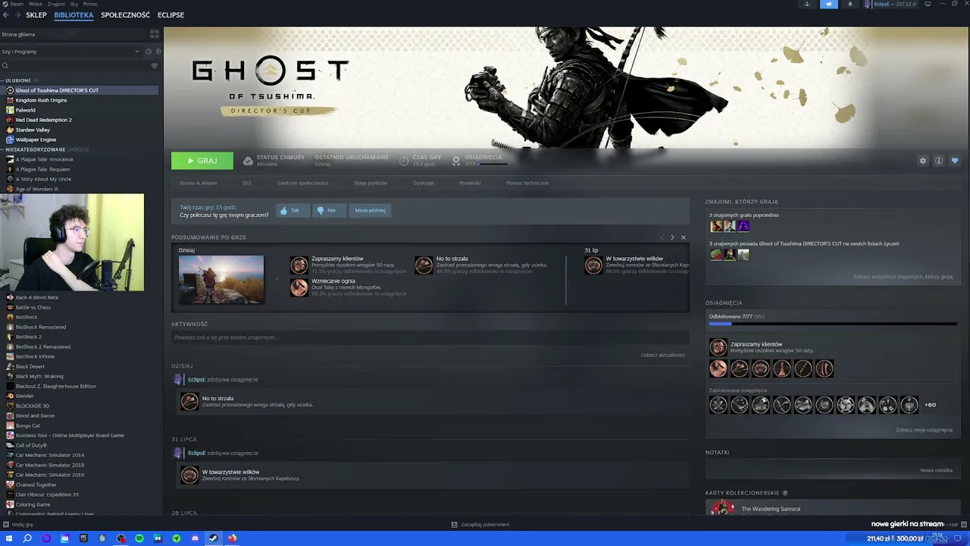Open Windows taskbar search

(28, 538)
